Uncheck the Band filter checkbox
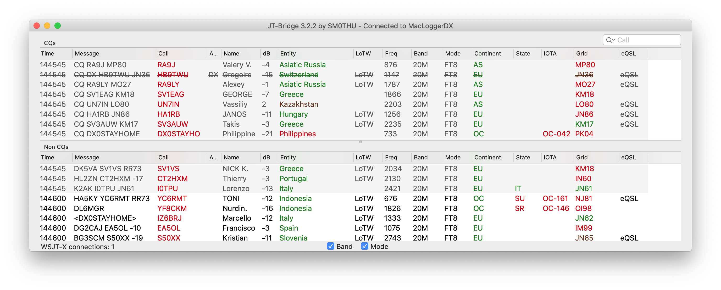This screenshot has height=290, width=721. pyautogui.click(x=330, y=246)
